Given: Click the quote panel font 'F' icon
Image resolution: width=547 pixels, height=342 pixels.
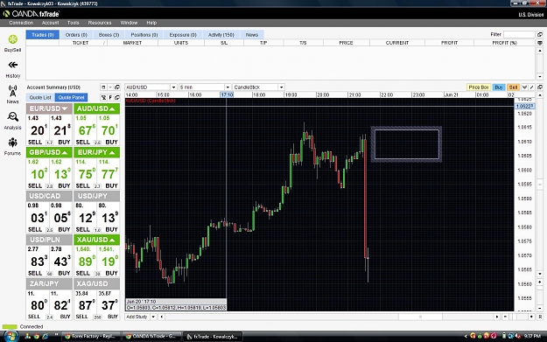Looking at the screenshot, I should [110, 98].
